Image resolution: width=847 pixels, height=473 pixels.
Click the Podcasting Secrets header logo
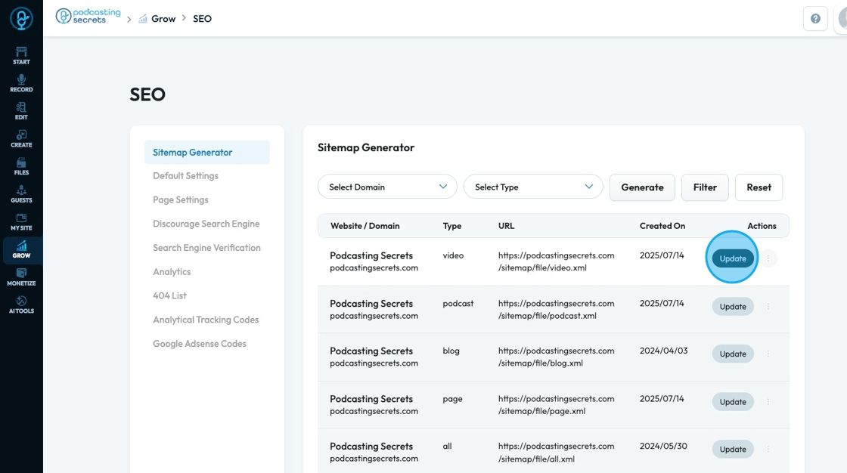[x=88, y=17]
